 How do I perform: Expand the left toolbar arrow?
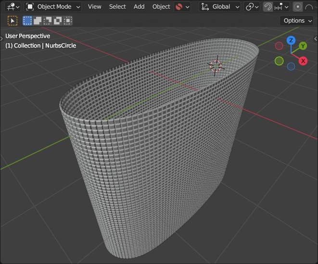tap(1, 38)
